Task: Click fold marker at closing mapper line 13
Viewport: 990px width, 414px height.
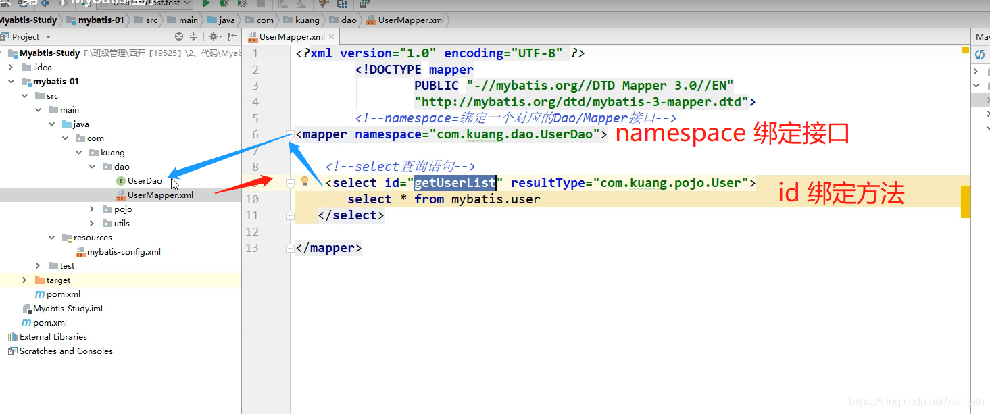Action: 290,248
